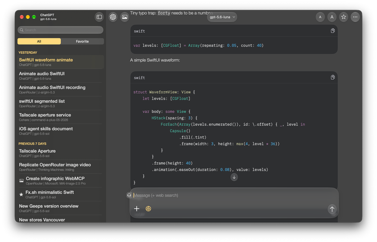Favorite this chat with the star icon
This screenshot has width=377, height=242.
point(343,17)
